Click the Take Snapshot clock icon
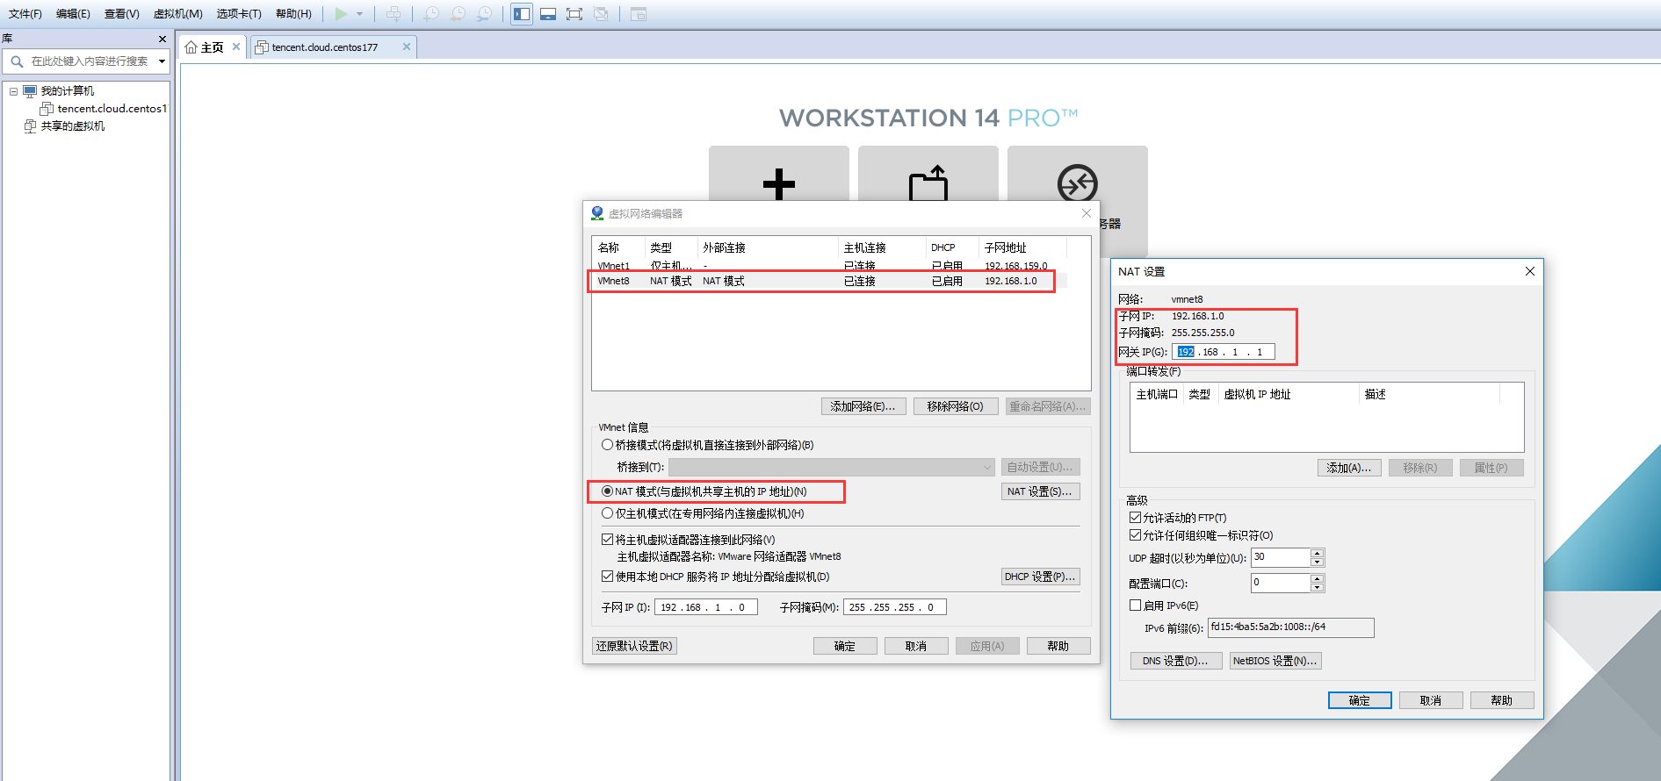 pyautogui.click(x=431, y=14)
